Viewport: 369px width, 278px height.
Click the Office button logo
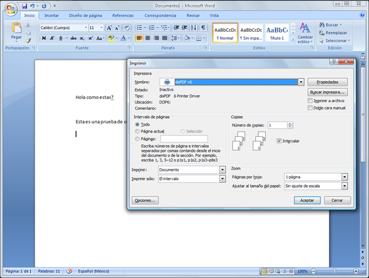(10, 9)
